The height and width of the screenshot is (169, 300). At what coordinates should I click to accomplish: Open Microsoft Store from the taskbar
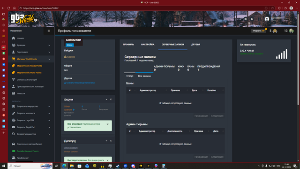click(79, 166)
